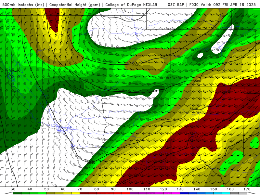The width and height of the screenshot is (260, 195).
Task: Click the "Valid: 09Z FRI APR 18 2025" text
Action: point(228,5)
